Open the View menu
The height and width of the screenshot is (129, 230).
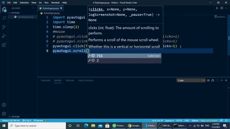(34, 3)
